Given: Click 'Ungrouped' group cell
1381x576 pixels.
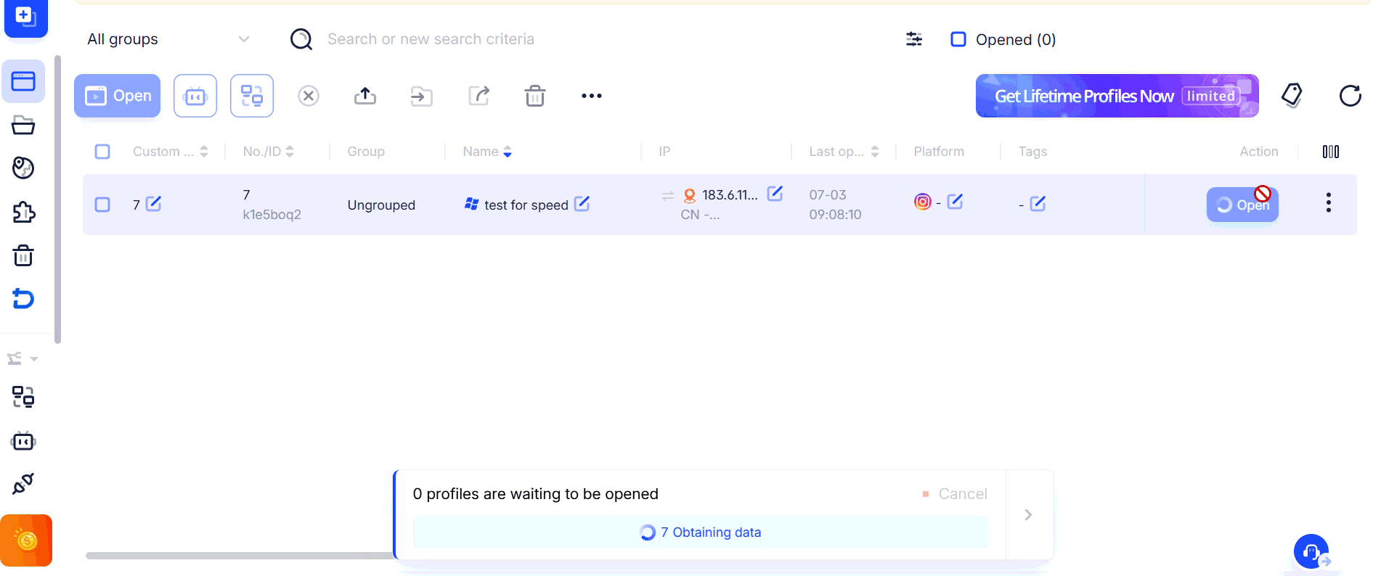Looking at the screenshot, I should pyautogui.click(x=381, y=205).
